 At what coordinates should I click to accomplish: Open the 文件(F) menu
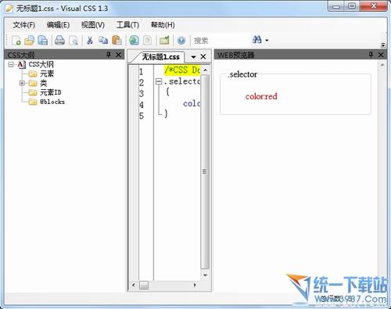pyautogui.click(x=23, y=25)
